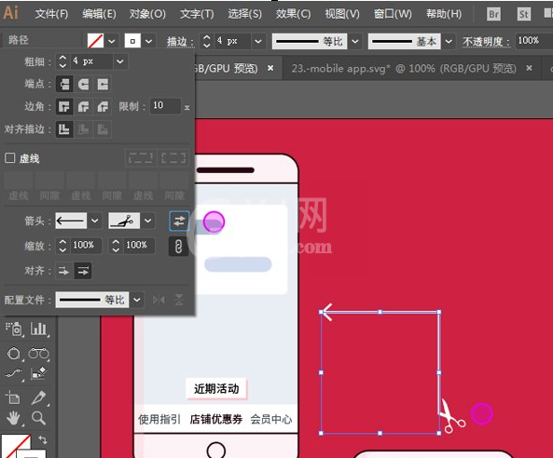Select the Hand tool
Screen dimensions: 553x458
[x=13, y=418]
